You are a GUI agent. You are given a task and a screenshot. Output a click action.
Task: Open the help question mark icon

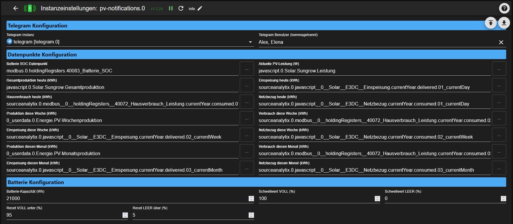[x=504, y=9]
